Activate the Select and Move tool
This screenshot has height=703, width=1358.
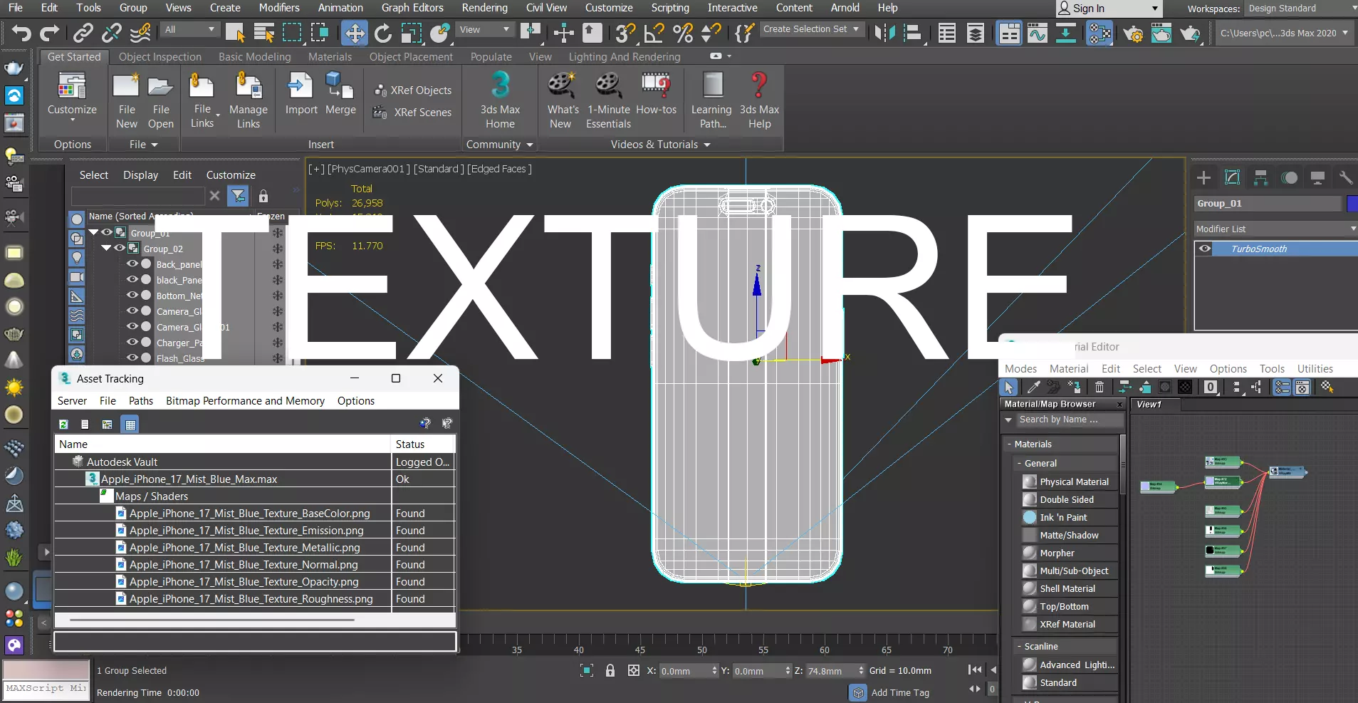pos(354,33)
